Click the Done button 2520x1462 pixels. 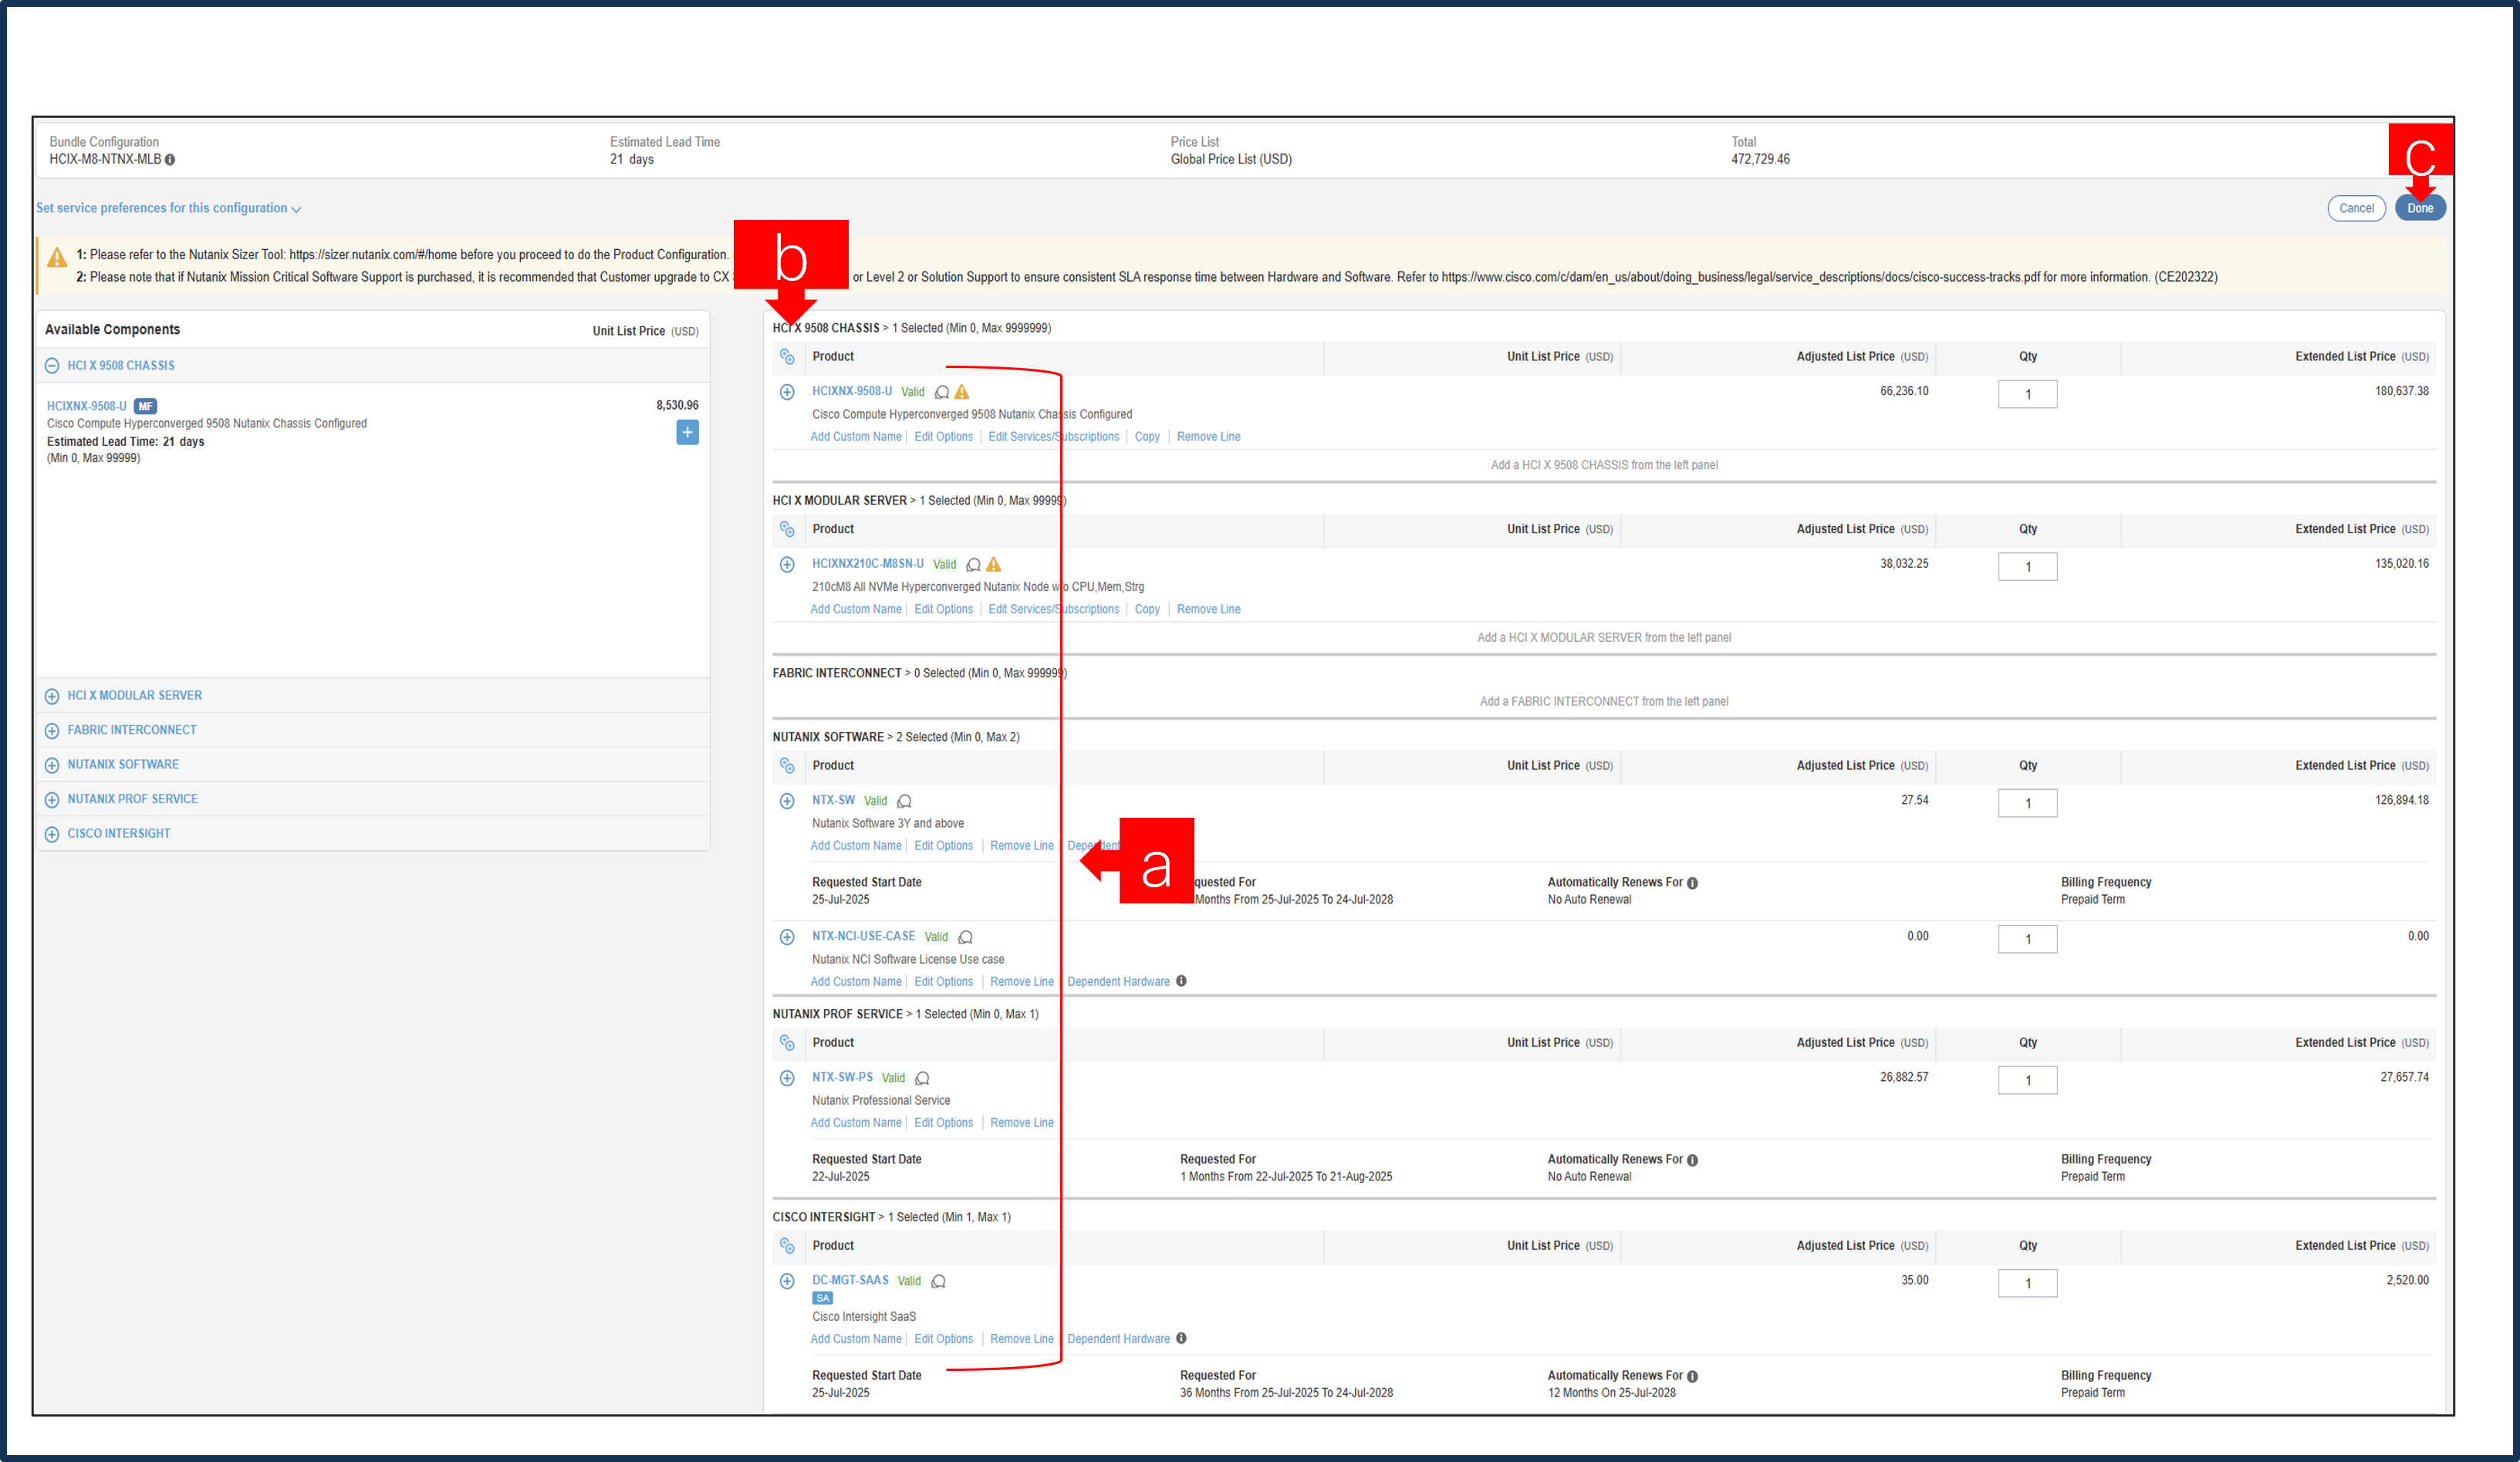(2421, 208)
